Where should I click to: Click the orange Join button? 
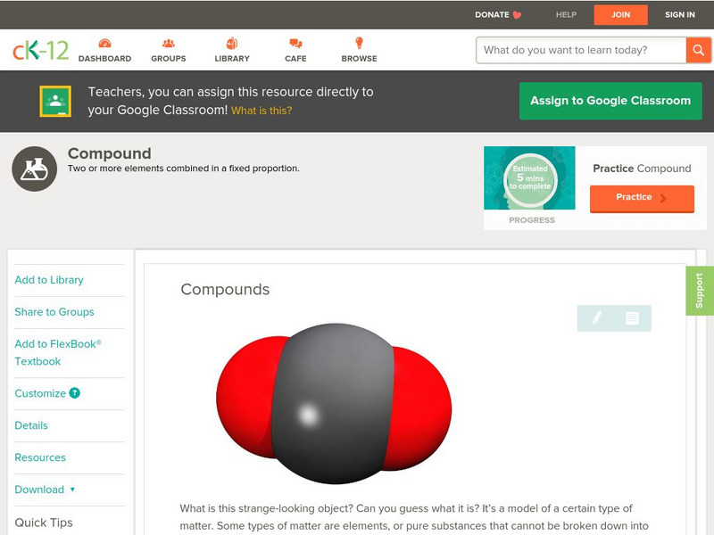point(620,14)
